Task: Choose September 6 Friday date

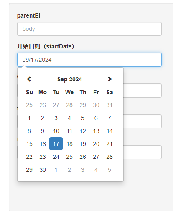Action: [x=96, y=118]
